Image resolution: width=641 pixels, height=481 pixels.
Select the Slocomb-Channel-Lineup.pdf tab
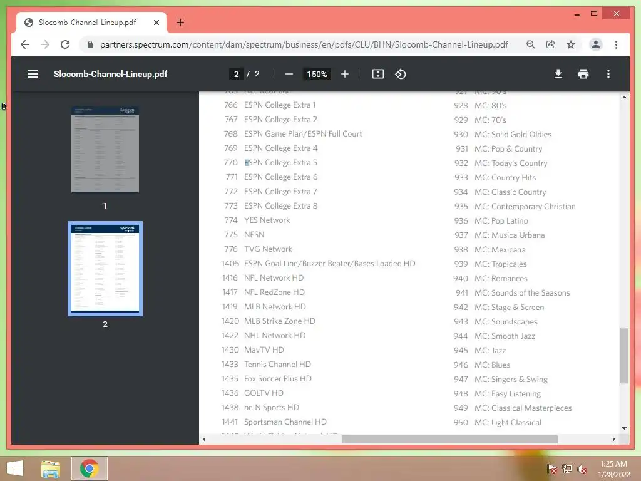pyautogui.click(x=91, y=23)
